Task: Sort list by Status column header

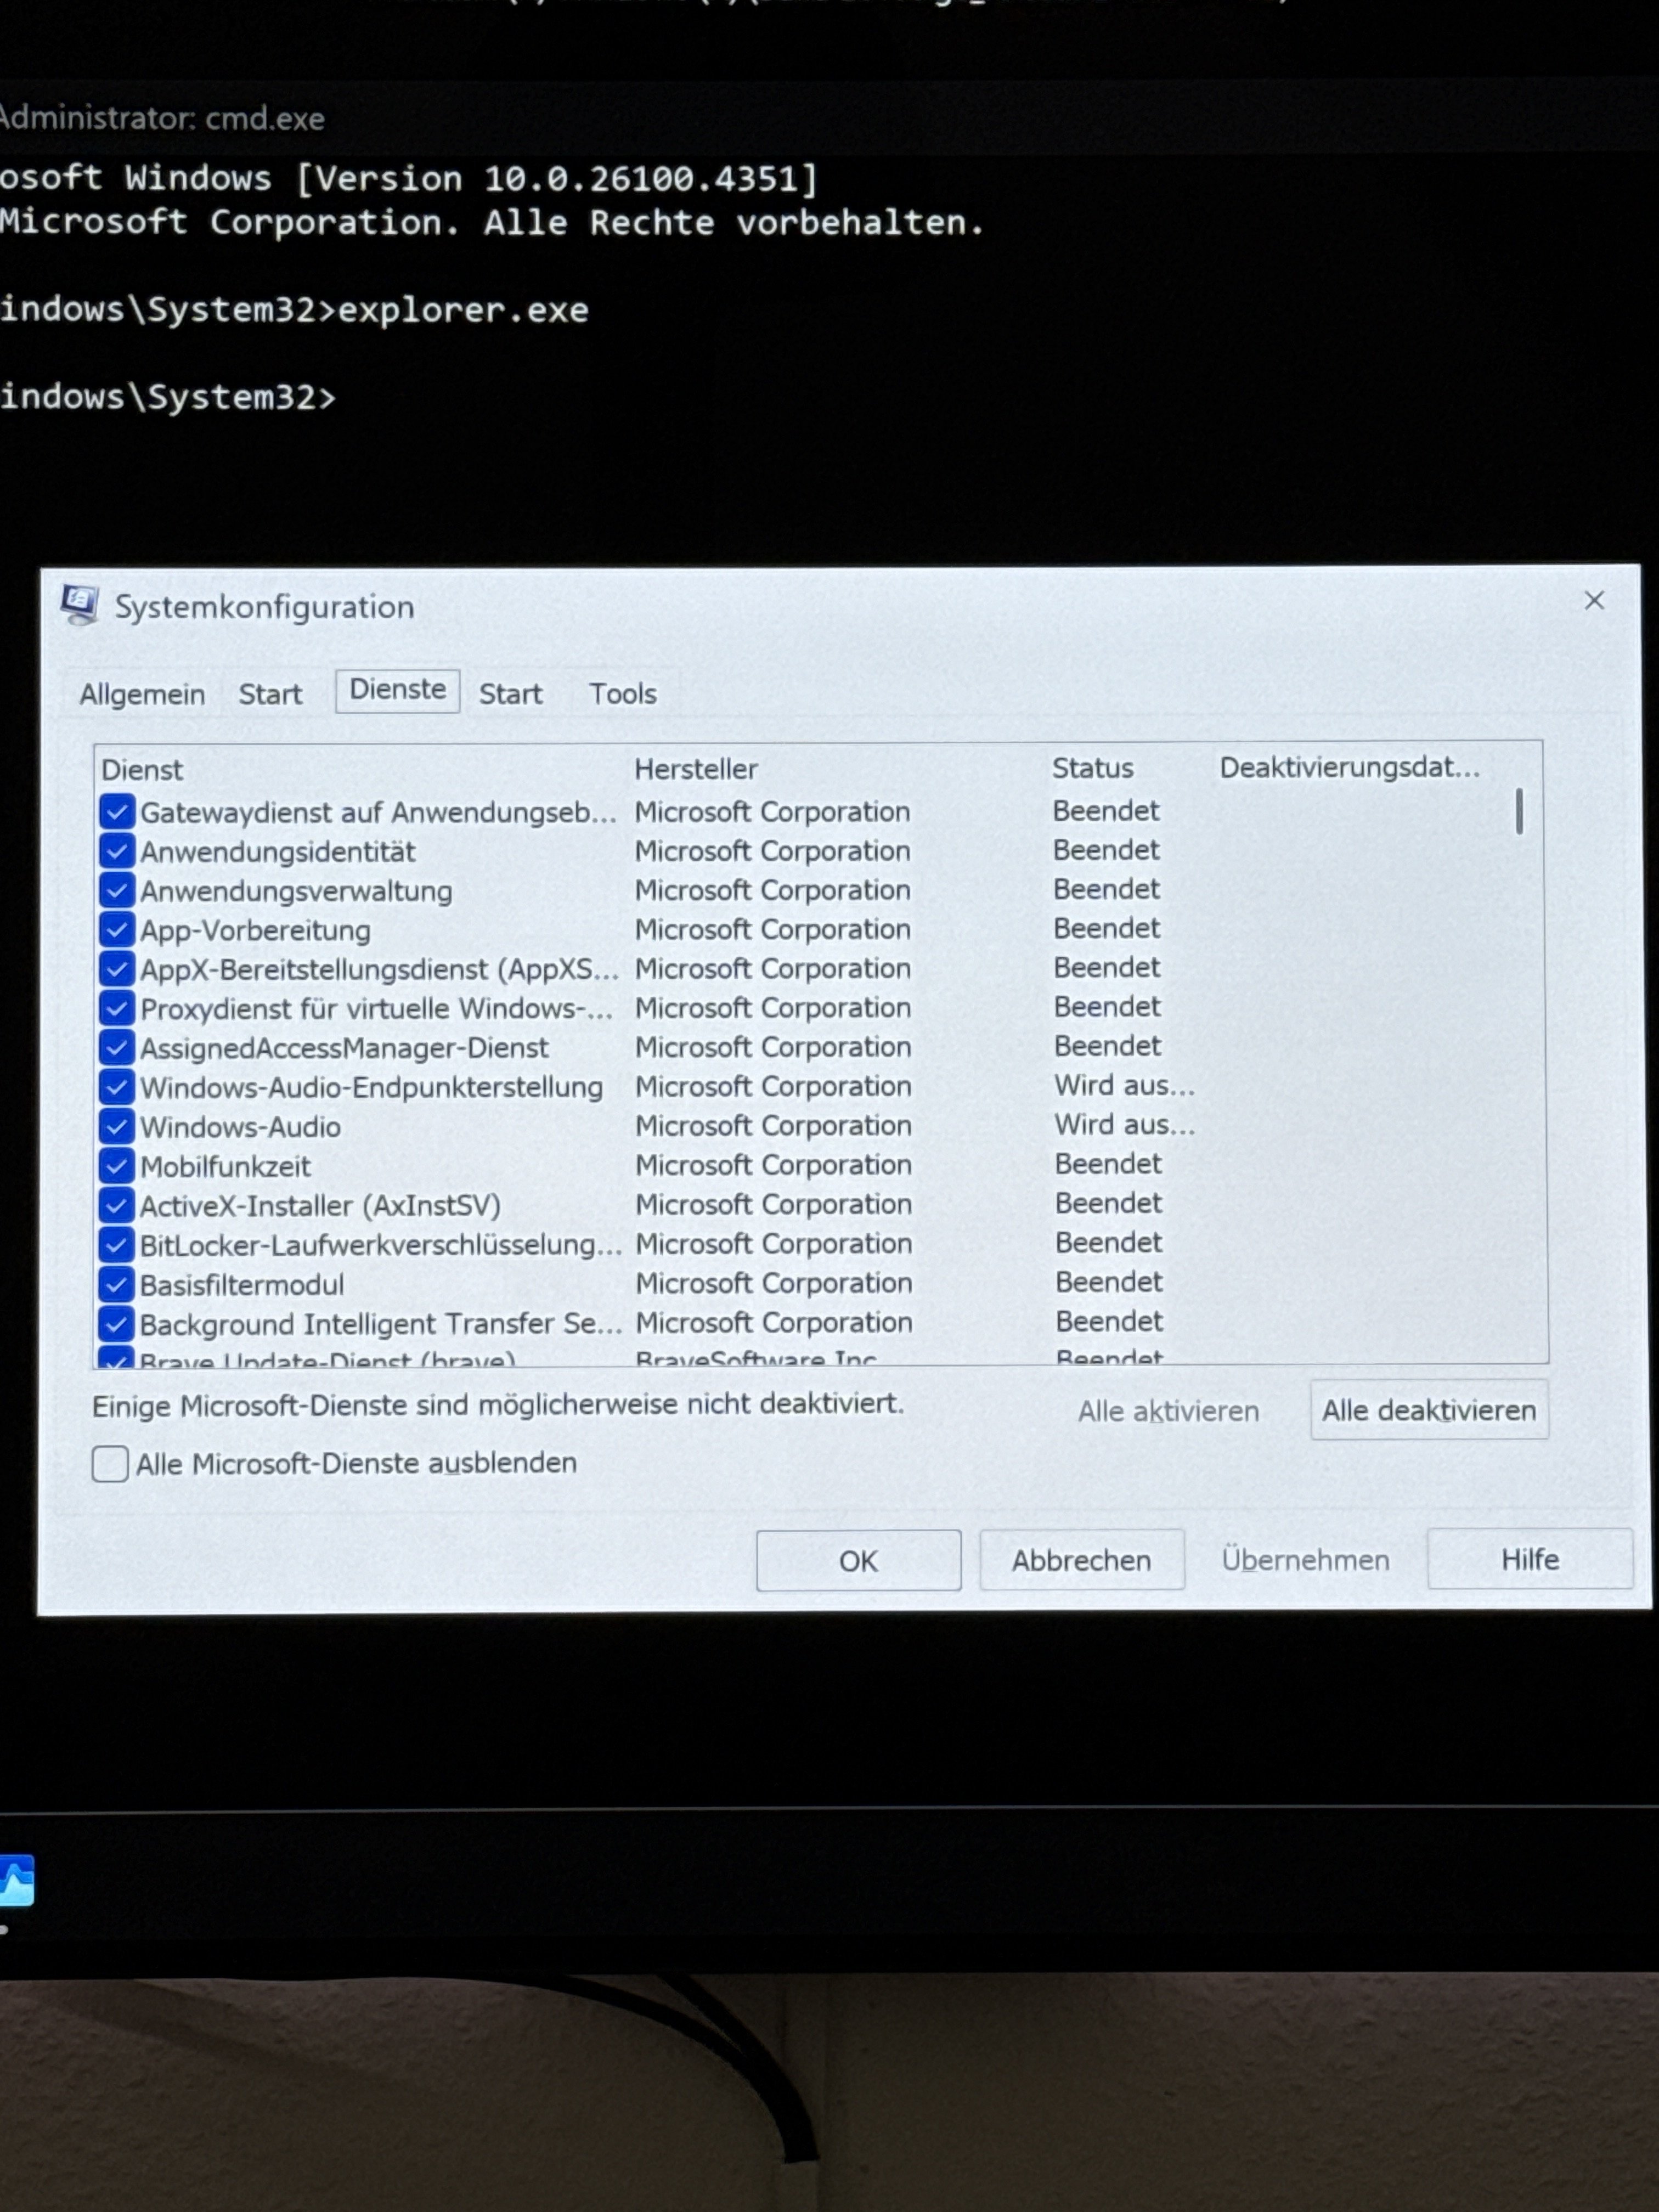Action: 1092,768
